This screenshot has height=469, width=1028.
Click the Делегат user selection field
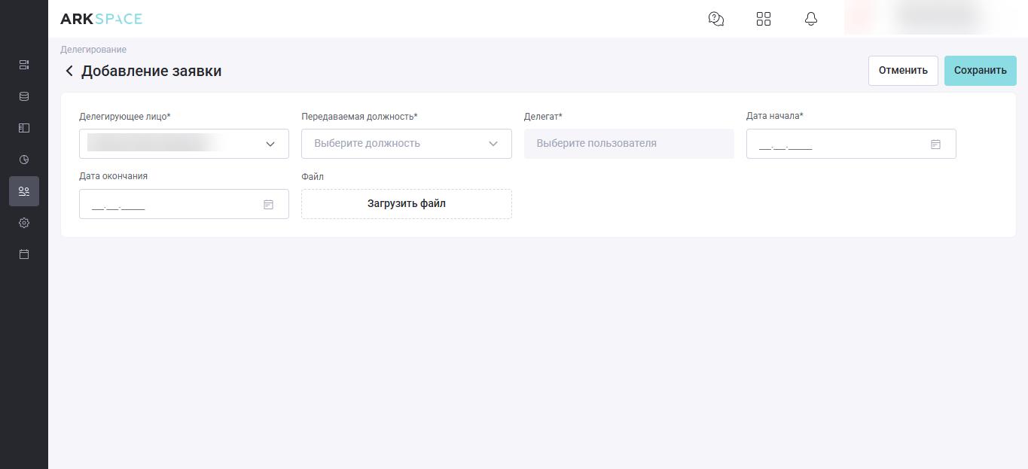click(629, 144)
